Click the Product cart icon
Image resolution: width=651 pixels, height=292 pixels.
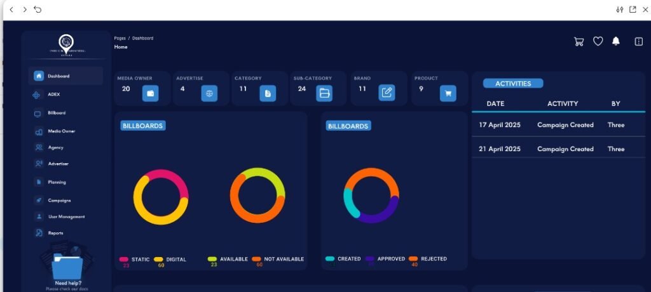pos(448,93)
